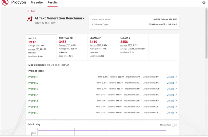Click the Procyon app title

pos(19,2)
